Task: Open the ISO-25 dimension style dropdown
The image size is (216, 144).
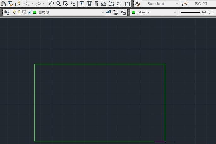Action: (202, 4)
